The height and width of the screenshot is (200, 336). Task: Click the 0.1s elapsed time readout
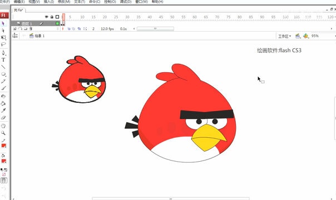point(123,29)
